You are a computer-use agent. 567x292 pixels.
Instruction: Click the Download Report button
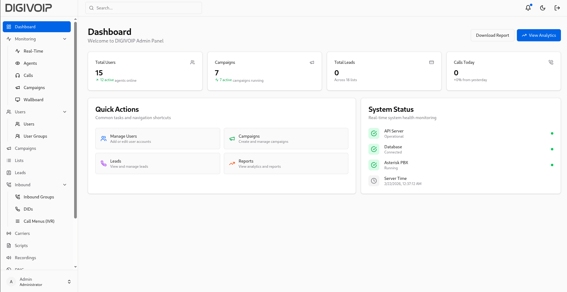point(492,35)
